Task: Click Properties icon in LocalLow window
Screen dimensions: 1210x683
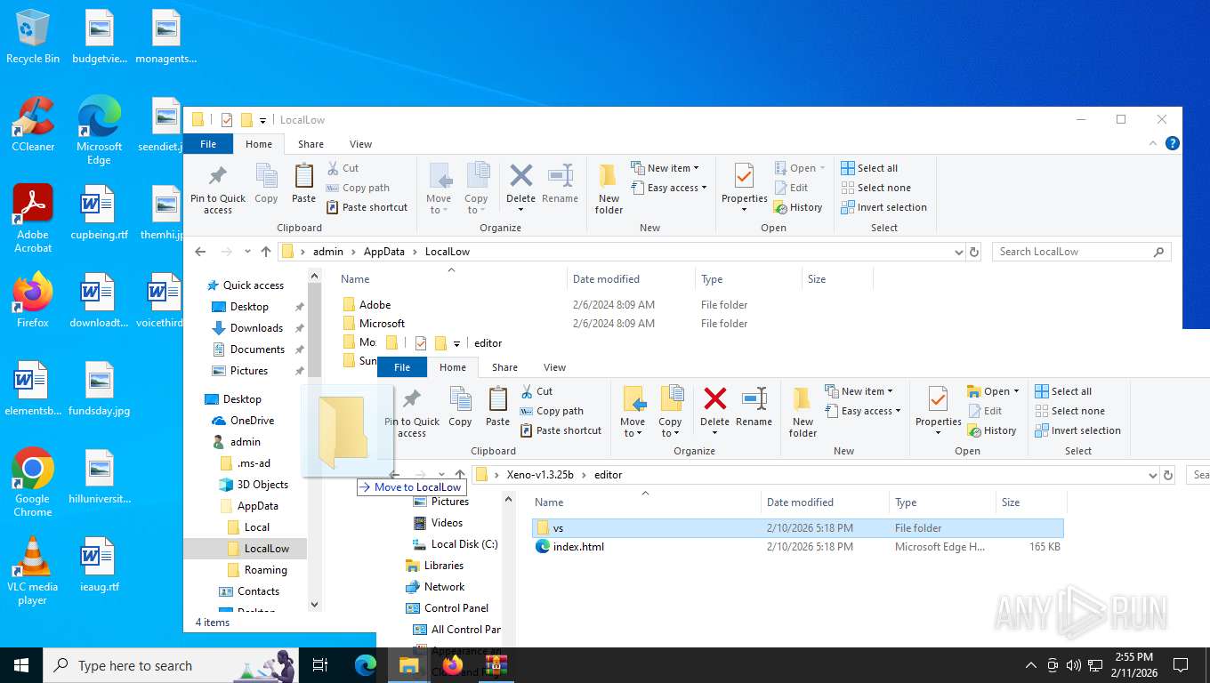Action: [x=745, y=176]
